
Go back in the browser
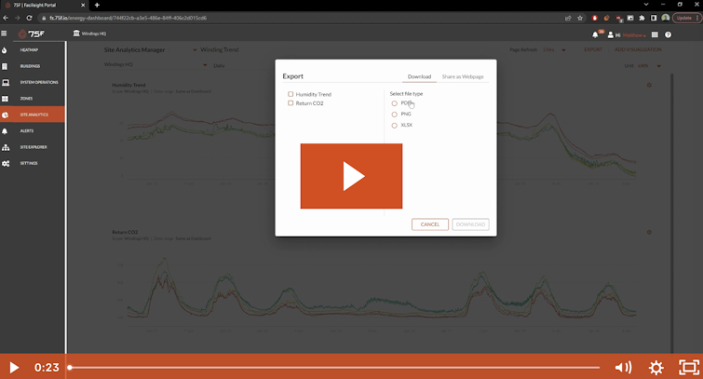6,18
